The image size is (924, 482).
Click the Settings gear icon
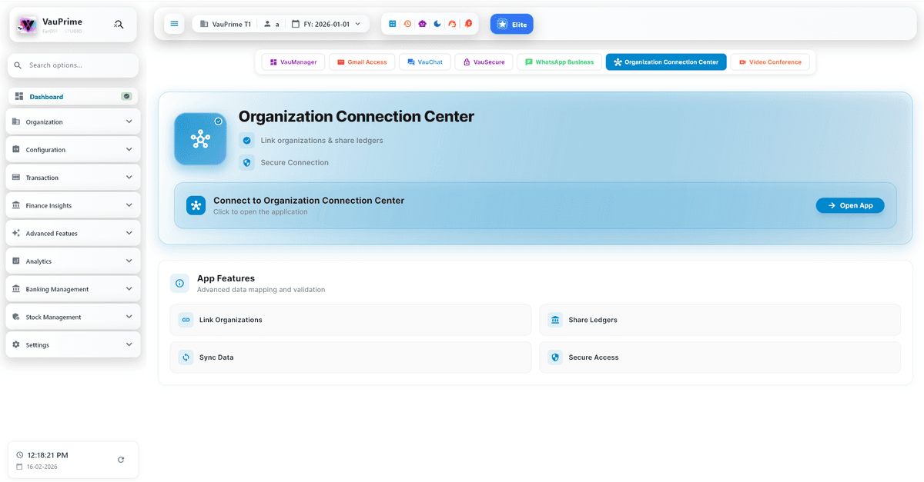click(16, 344)
